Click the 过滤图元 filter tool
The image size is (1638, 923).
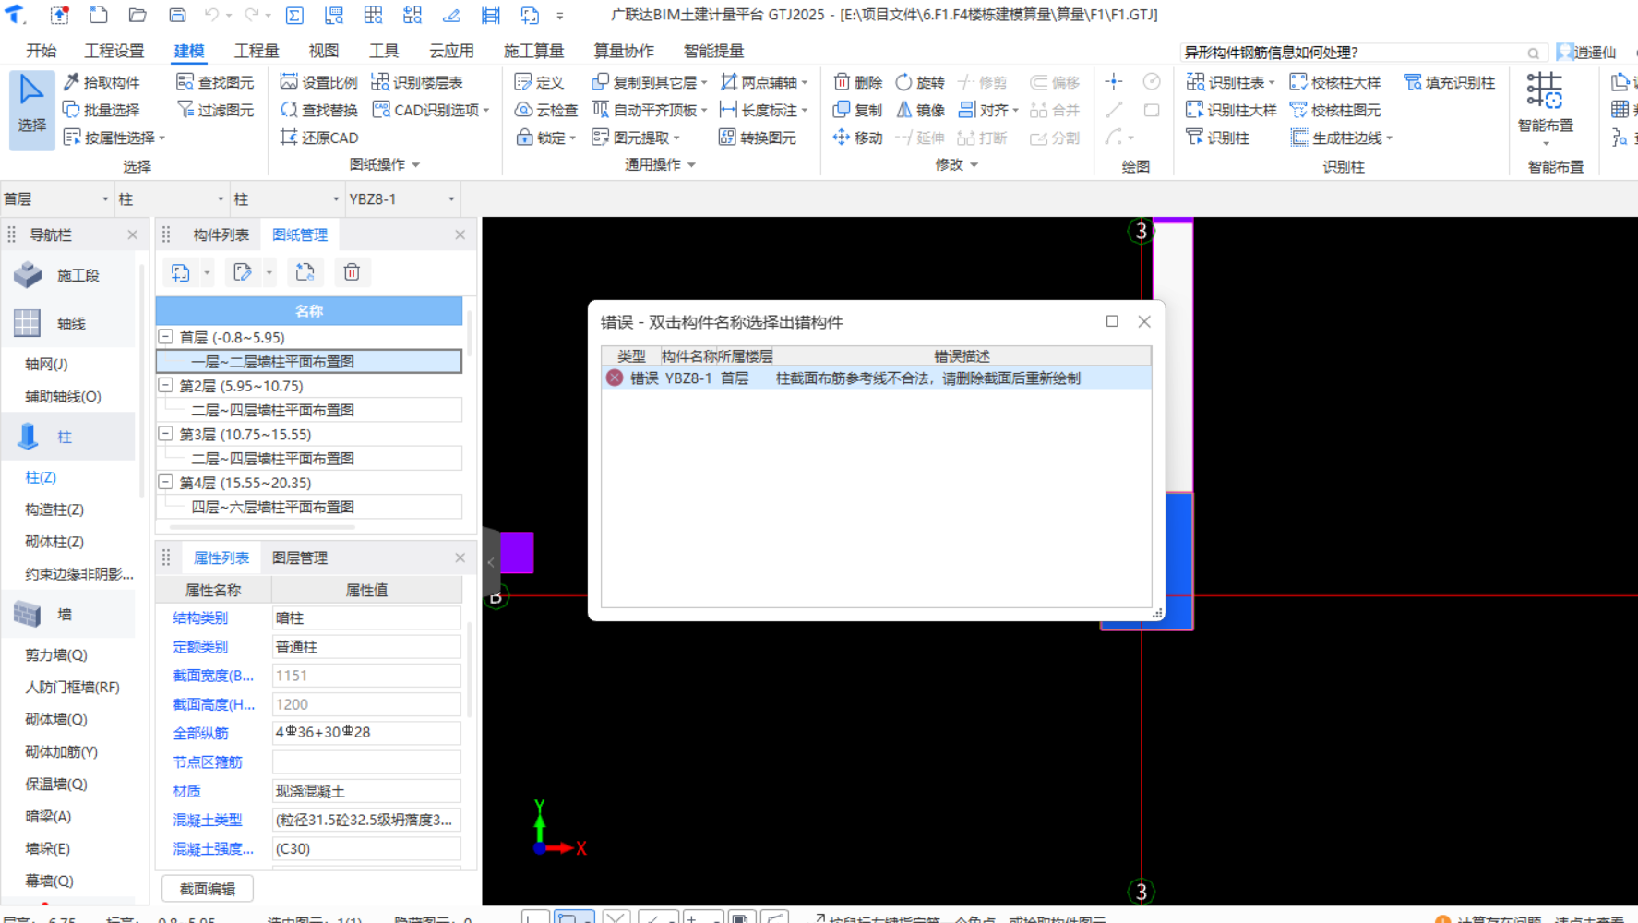pos(215,110)
